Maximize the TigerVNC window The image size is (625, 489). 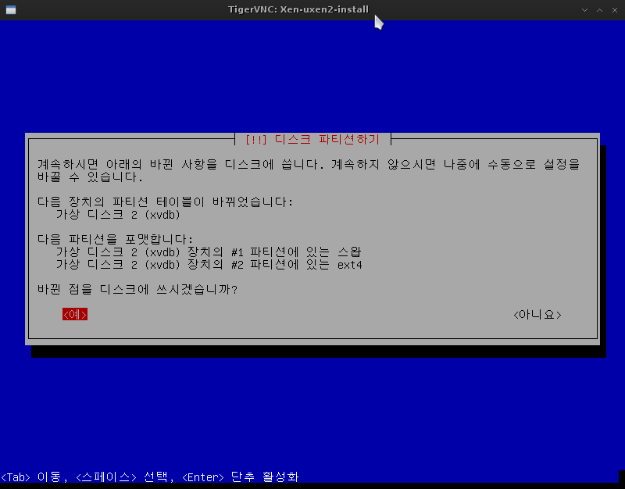[x=599, y=10]
